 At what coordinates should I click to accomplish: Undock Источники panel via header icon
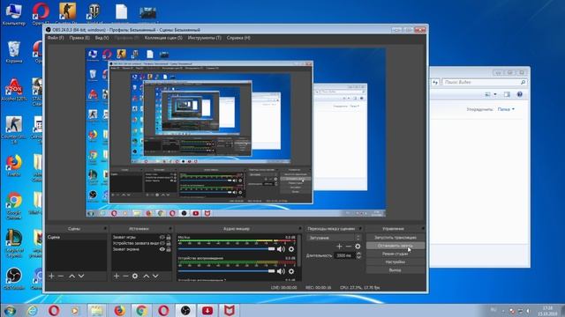pos(170,229)
